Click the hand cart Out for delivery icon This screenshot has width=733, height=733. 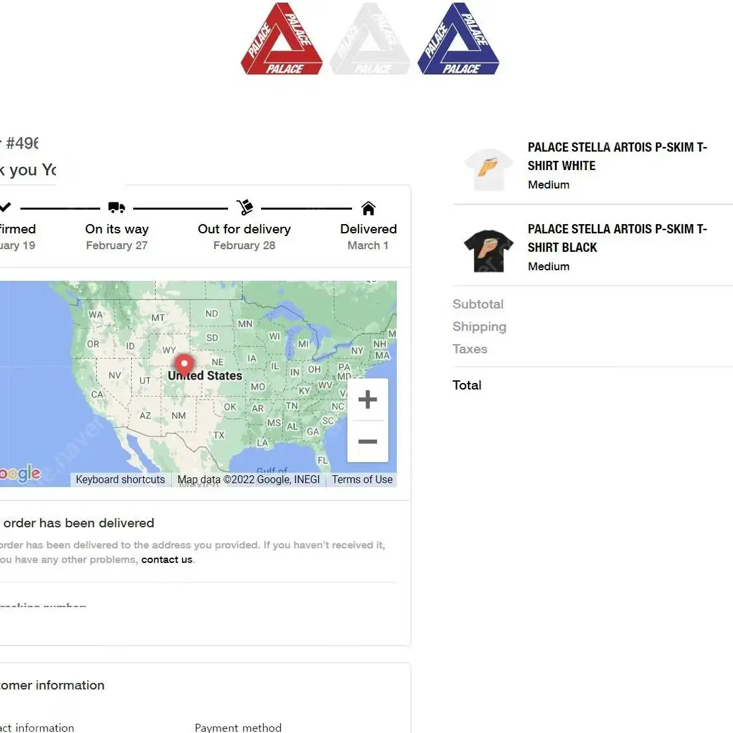pos(245,207)
